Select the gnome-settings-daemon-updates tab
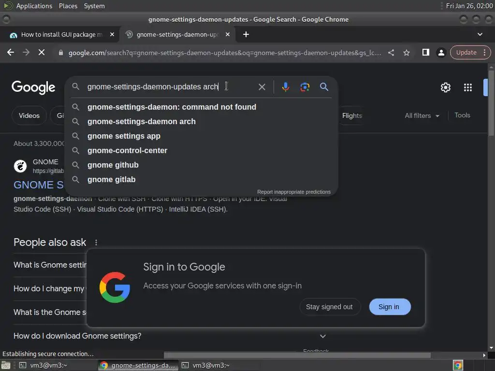The width and height of the screenshot is (495, 371). (177, 34)
